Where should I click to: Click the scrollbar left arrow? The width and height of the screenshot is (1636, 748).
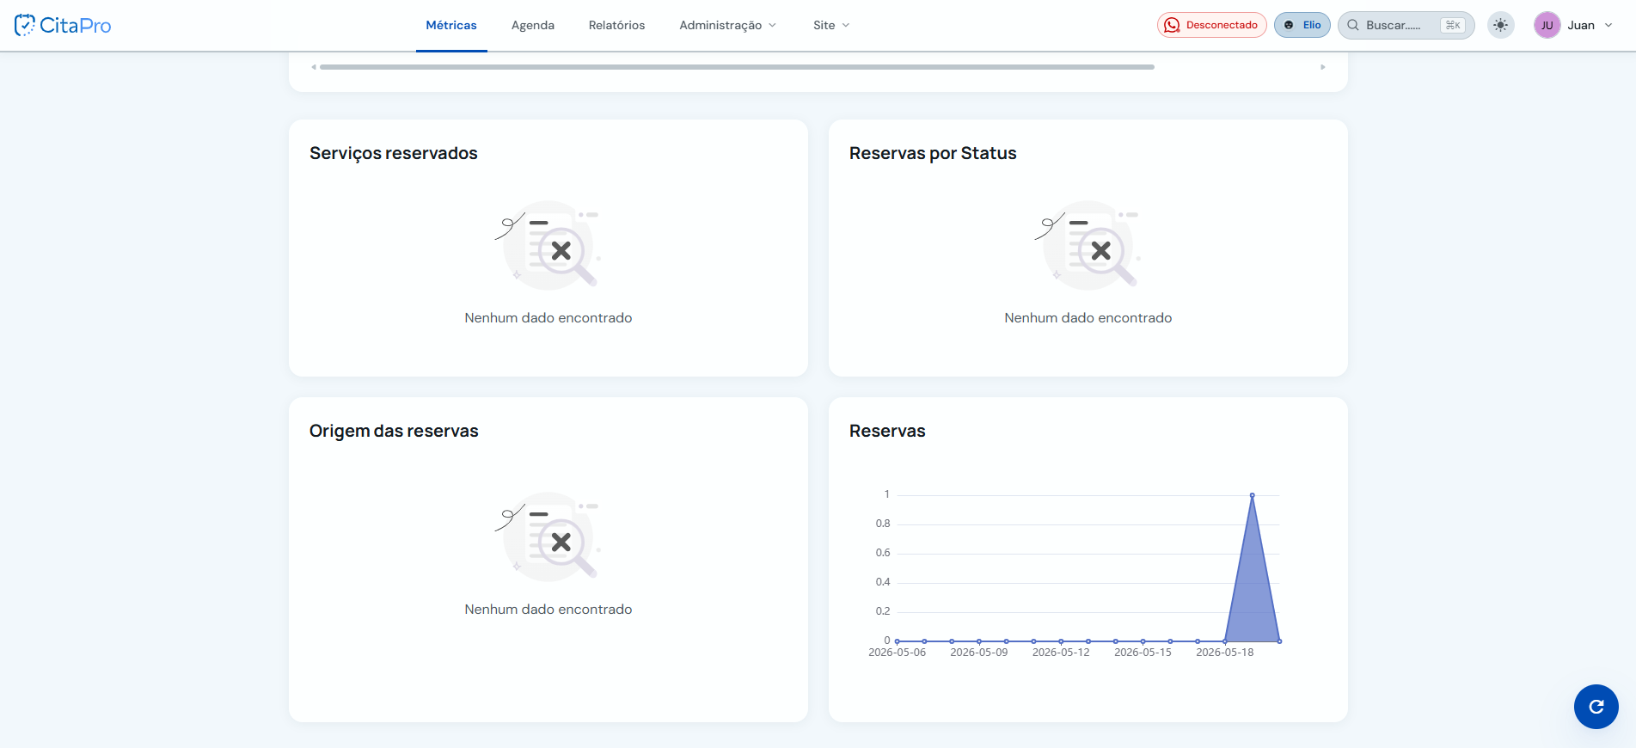(x=314, y=66)
